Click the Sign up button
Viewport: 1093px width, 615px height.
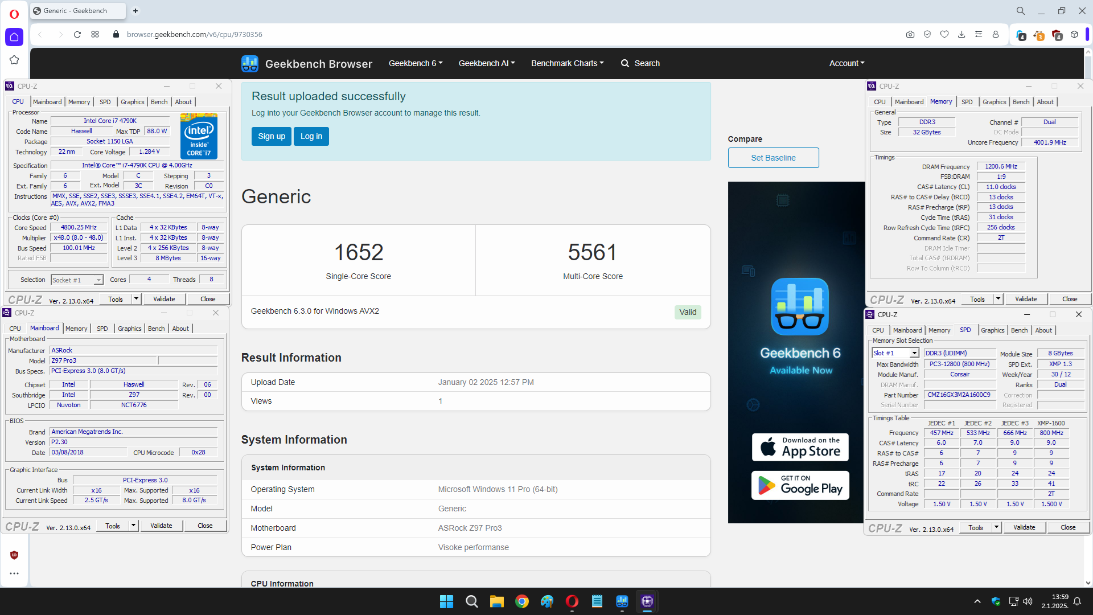[x=272, y=136]
